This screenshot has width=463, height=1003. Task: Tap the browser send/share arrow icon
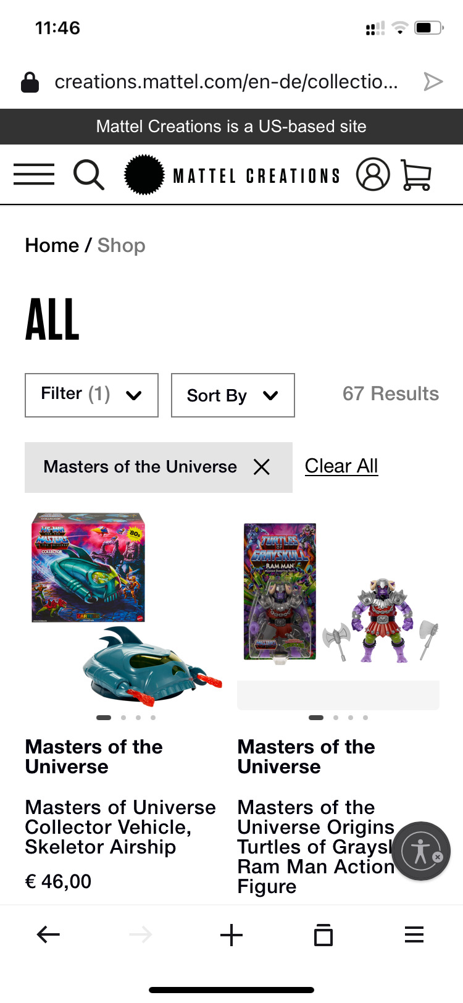433,82
